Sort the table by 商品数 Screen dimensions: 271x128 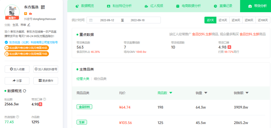coord(165,93)
